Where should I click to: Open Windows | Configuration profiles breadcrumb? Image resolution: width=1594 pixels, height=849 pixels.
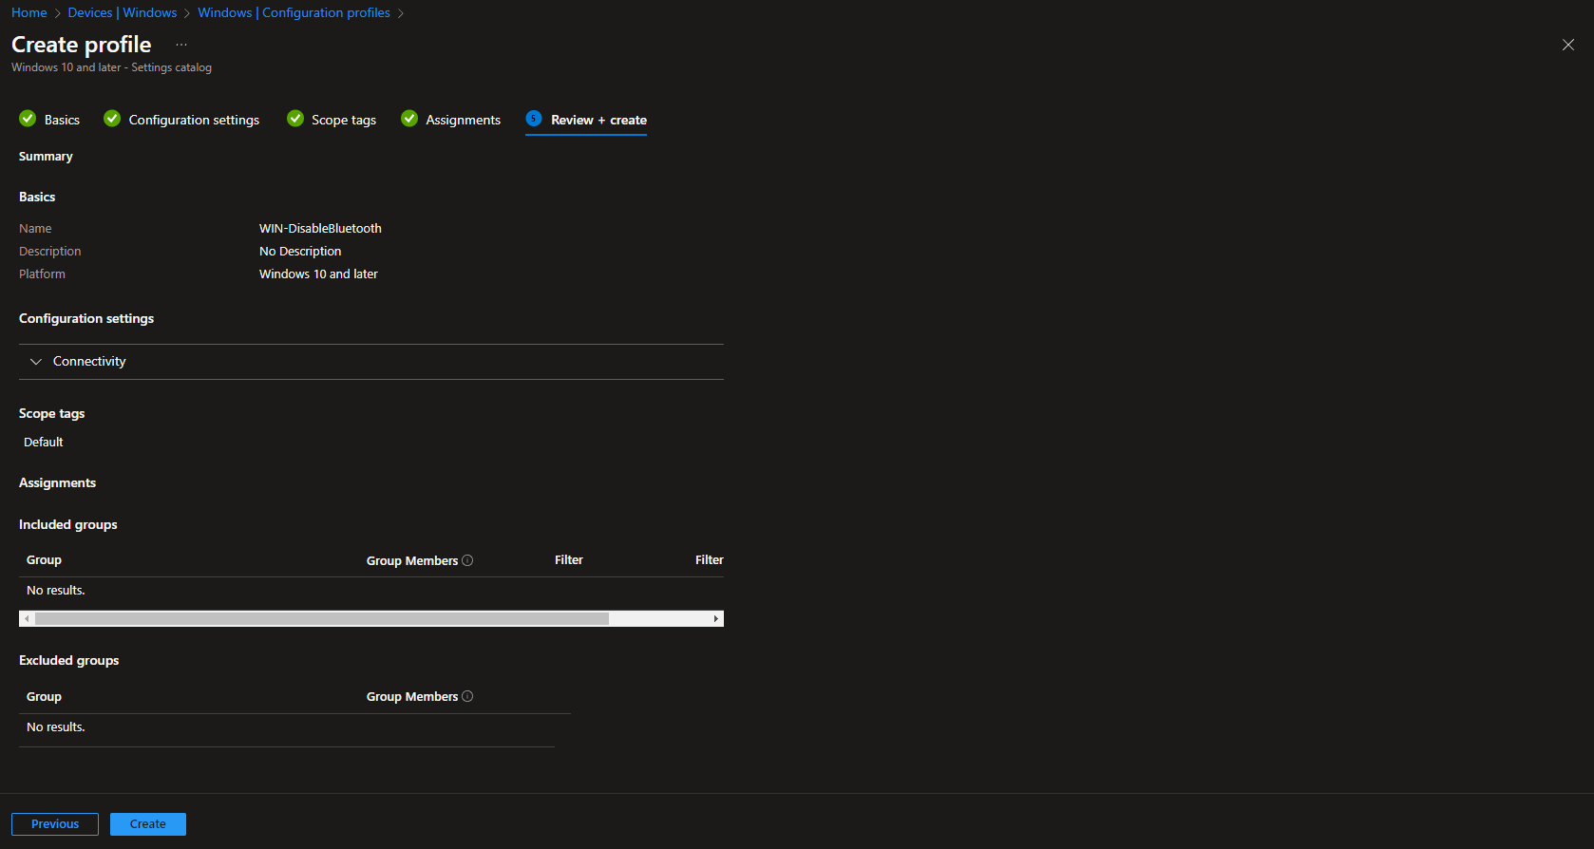(x=294, y=12)
